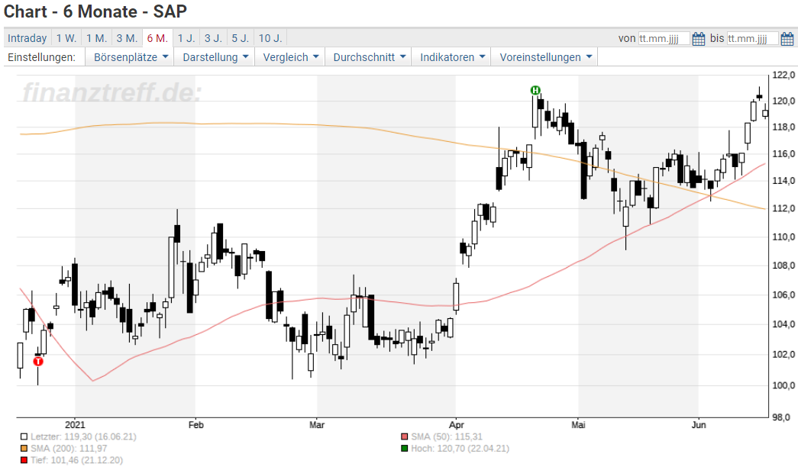798x470 pixels.
Task: Select the 3 M. timeframe tab
Action: pos(127,38)
